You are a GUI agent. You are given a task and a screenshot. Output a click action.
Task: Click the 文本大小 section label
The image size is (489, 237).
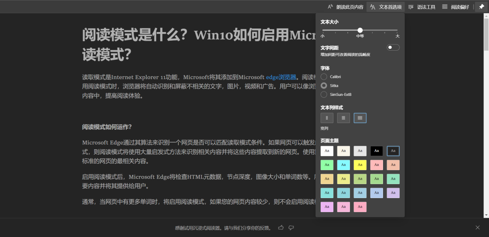tap(330, 22)
